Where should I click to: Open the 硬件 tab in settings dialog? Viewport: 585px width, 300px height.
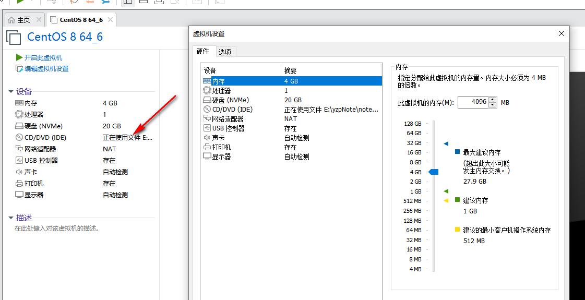(x=203, y=52)
